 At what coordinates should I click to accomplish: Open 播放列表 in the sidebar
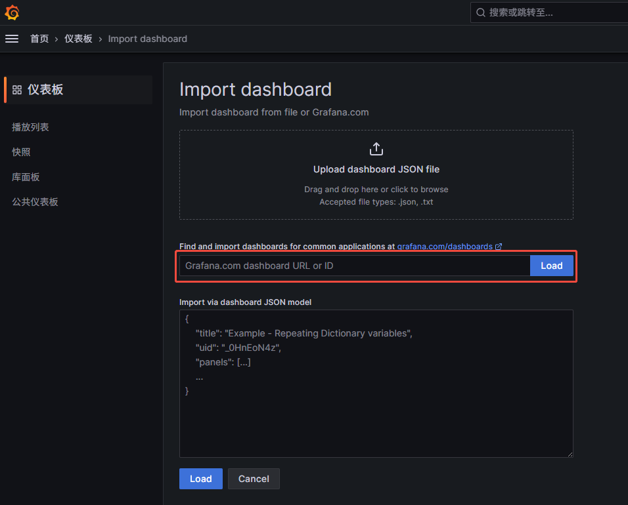tap(30, 127)
